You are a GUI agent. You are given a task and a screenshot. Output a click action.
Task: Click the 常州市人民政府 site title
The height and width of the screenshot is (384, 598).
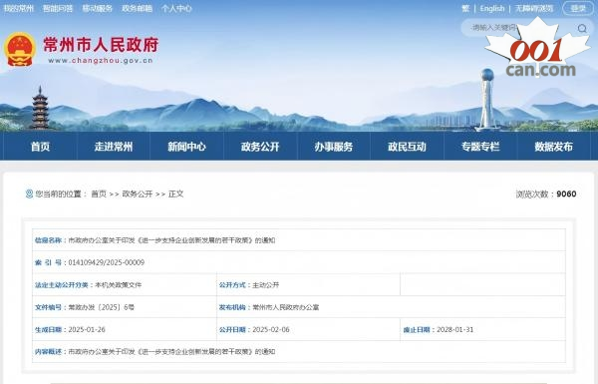(x=101, y=45)
